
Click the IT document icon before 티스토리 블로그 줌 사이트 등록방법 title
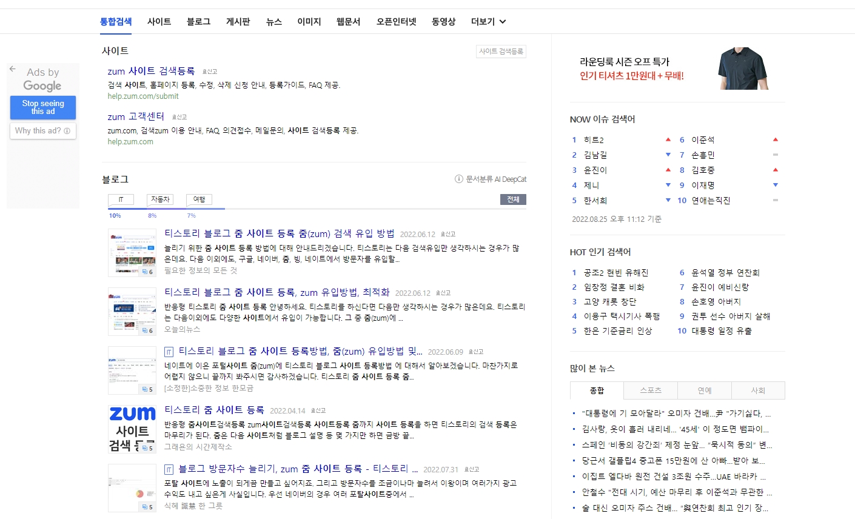click(x=169, y=352)
